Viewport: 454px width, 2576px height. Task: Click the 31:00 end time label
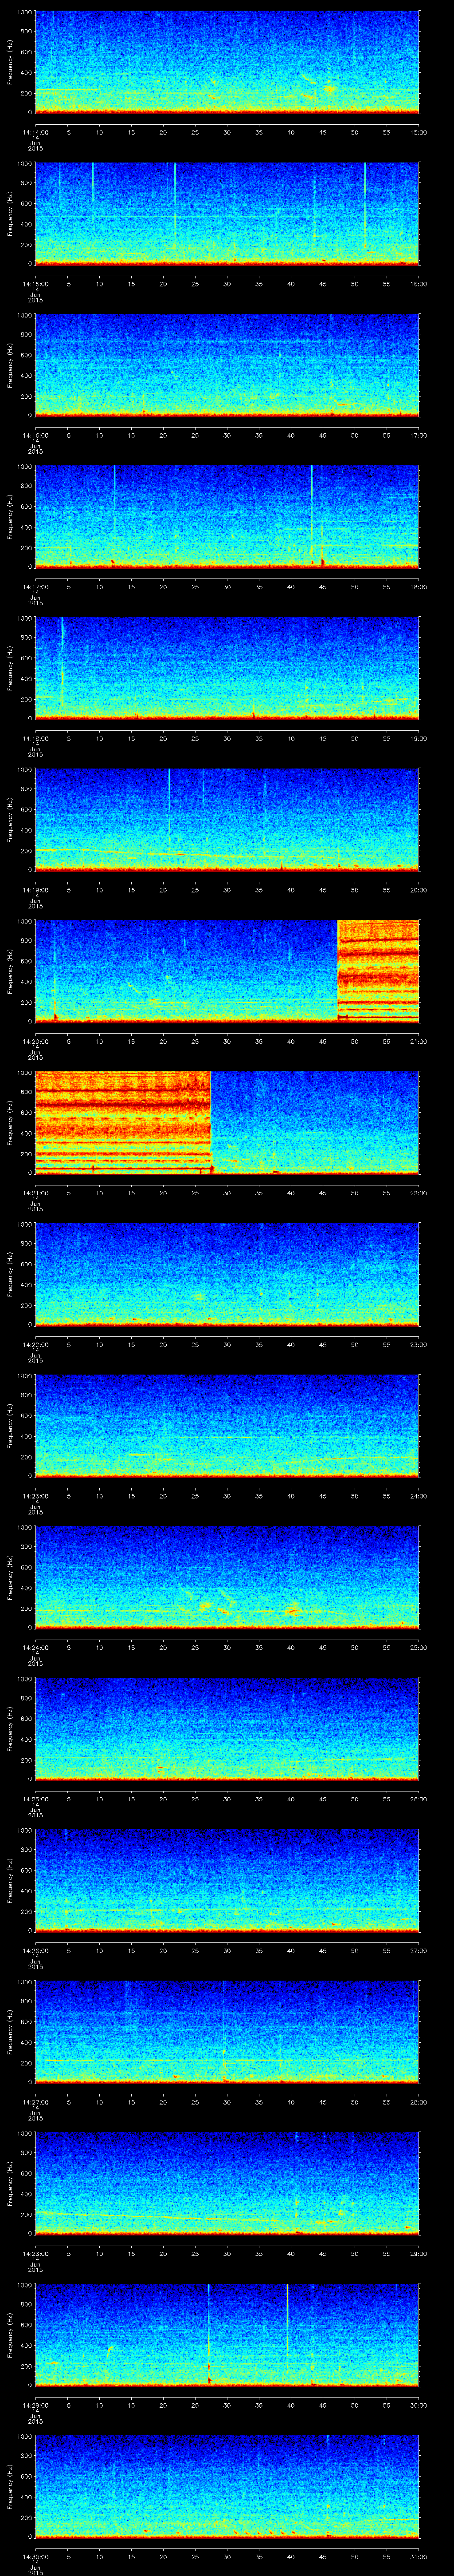pos(418,2556)
